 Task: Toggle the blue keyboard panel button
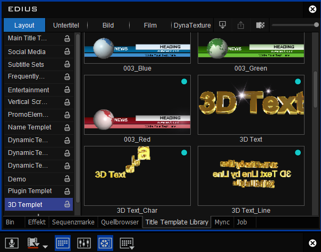point(63,243)
